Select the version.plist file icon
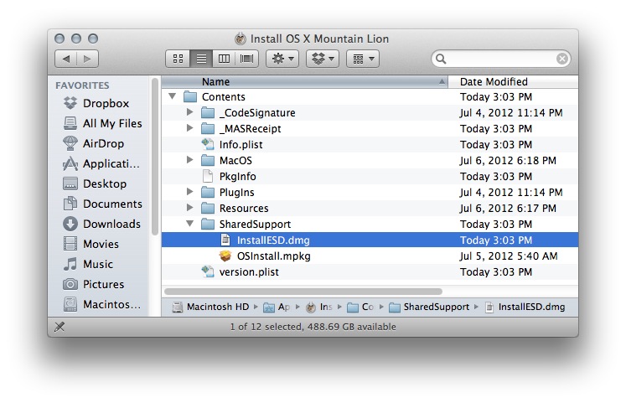Viewport: 626px width, 403px height. coord(208,271)
